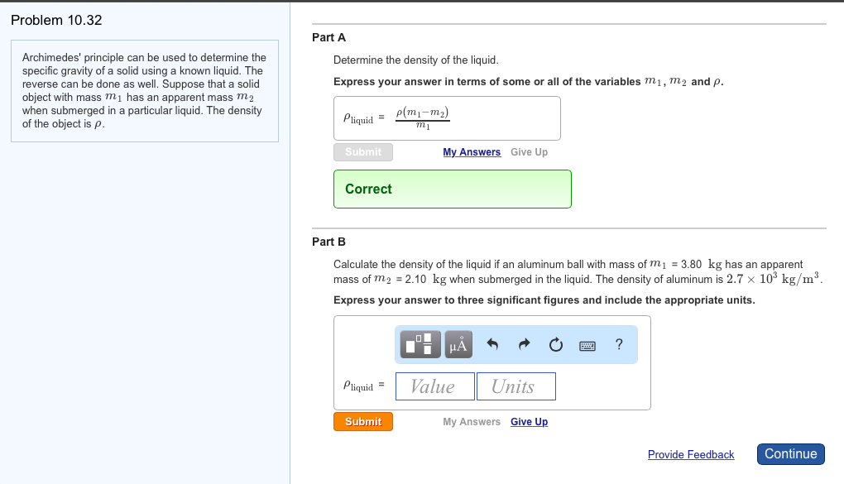Open the Provide Feedback link
844x484 pixels.
(690, 453)
